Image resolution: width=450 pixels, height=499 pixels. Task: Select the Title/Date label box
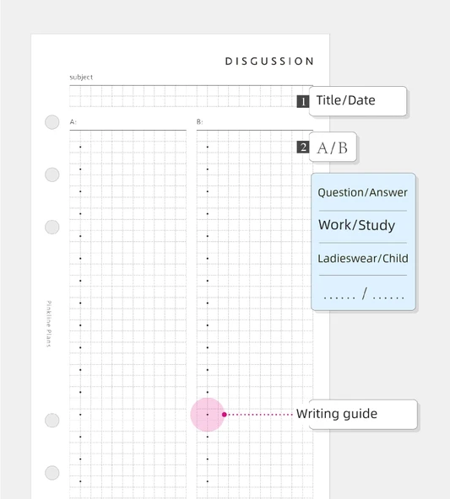(358, 101)
